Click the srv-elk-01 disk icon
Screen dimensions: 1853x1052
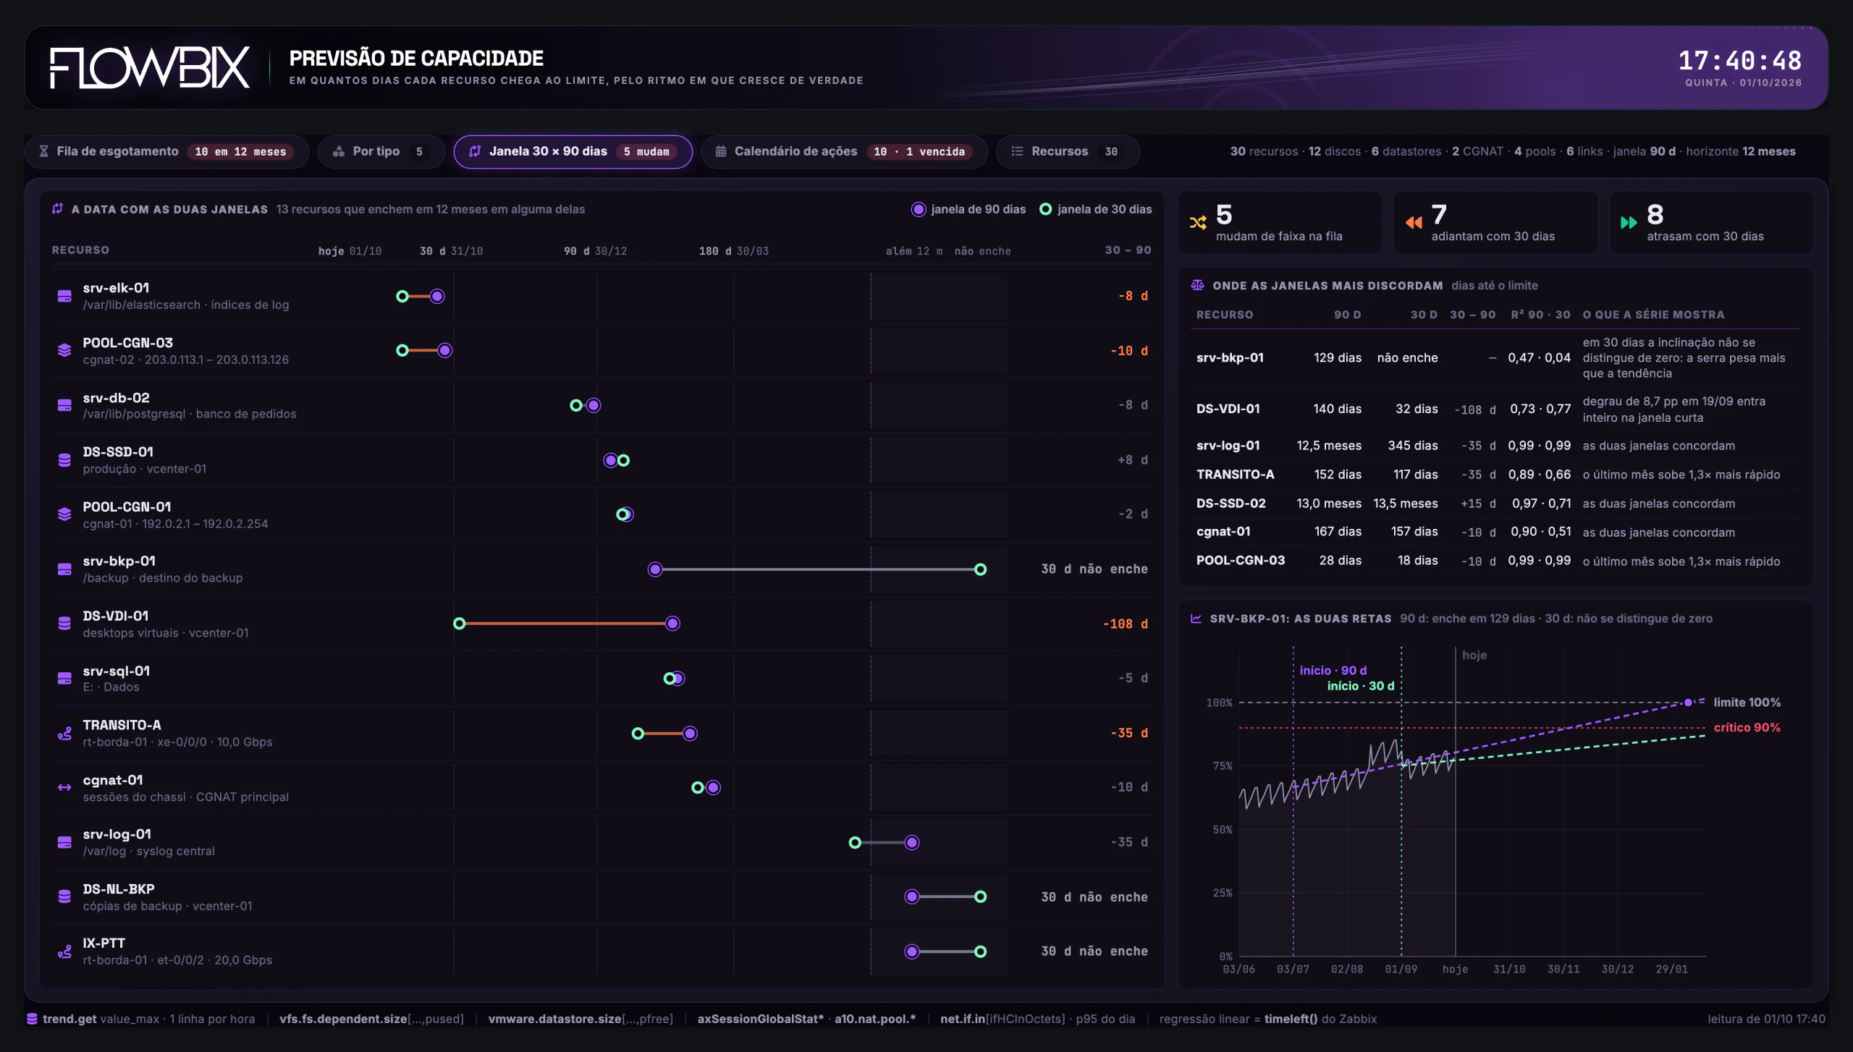pos(64,296)
